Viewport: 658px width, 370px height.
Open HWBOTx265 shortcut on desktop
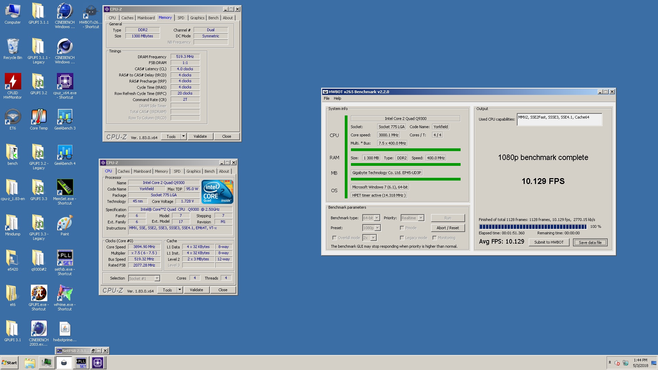click(x=91, y=16)
